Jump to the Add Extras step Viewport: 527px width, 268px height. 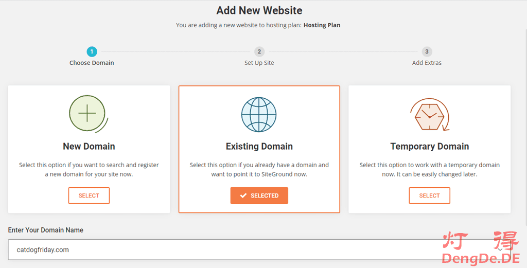pos(427,63)
